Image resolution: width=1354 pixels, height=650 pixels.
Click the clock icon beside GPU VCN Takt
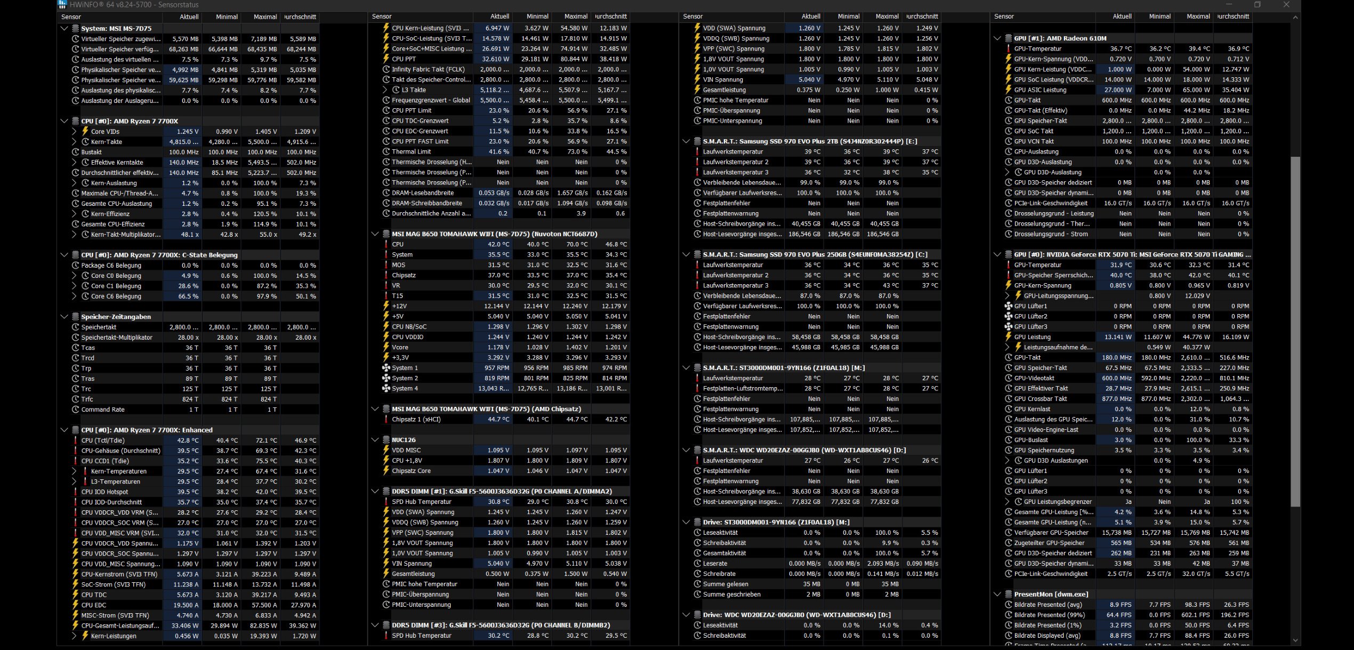pos(1009,141)
